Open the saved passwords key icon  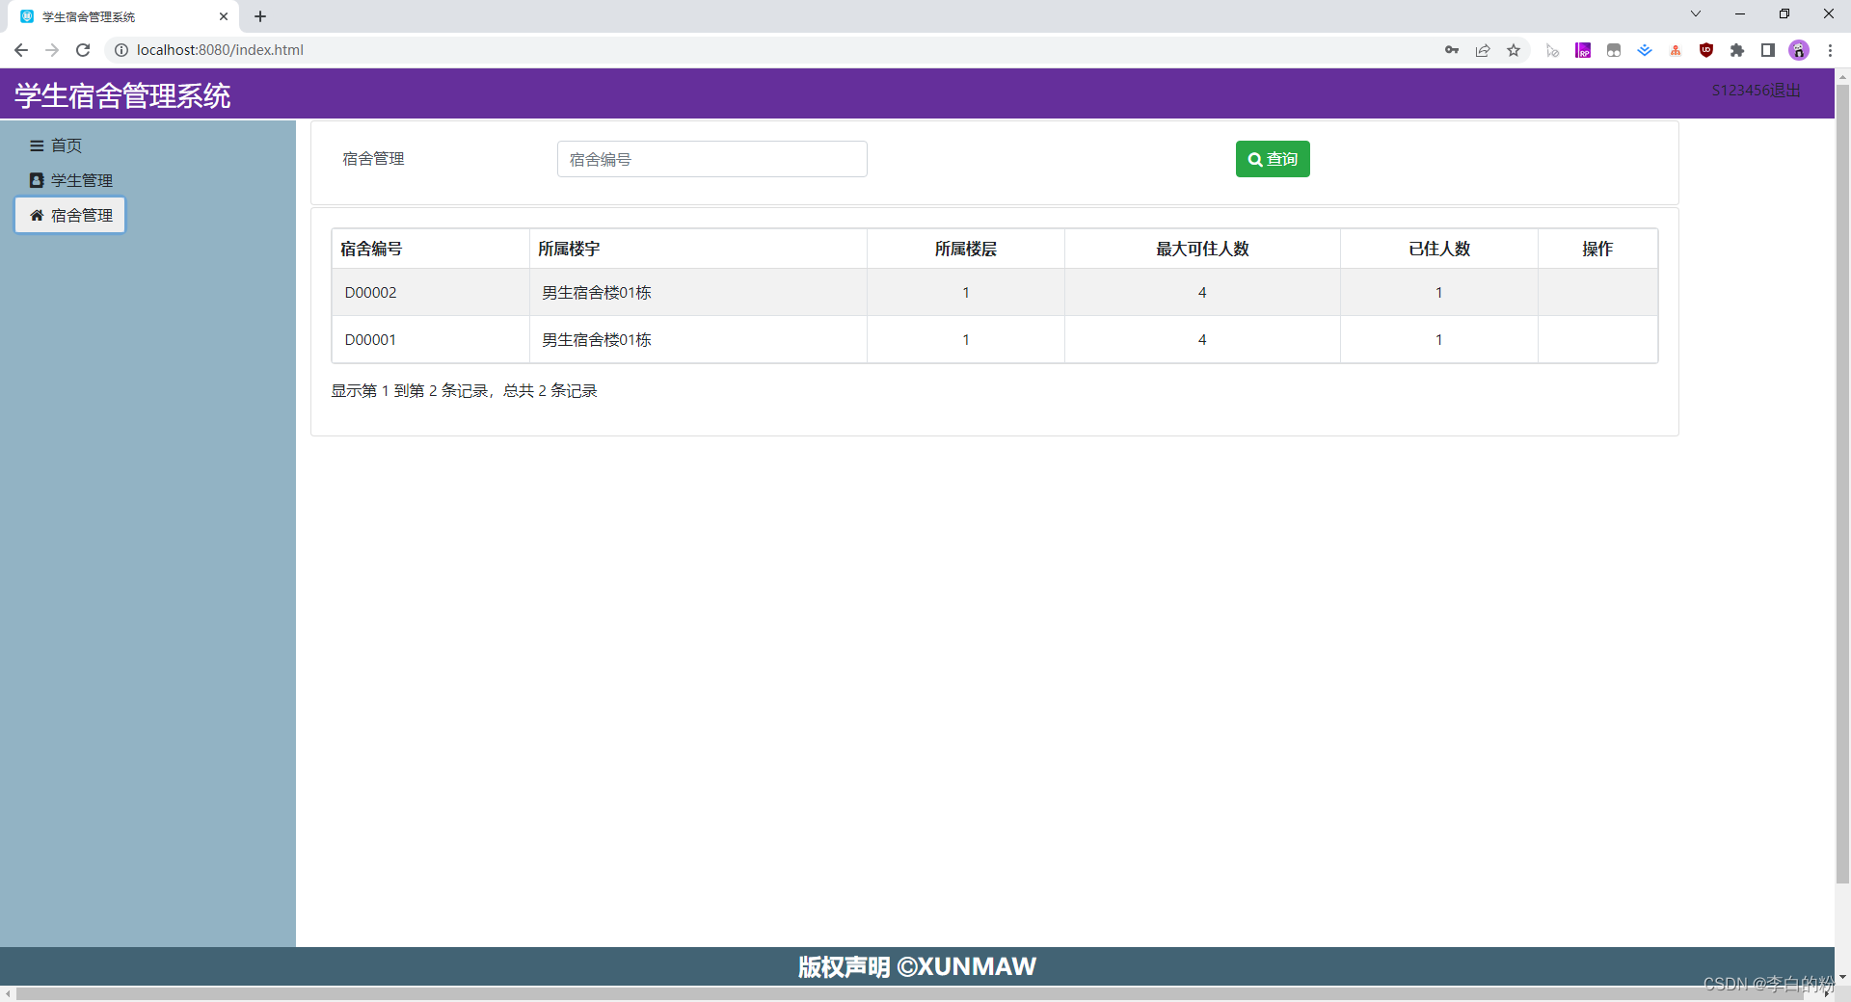1452,50
